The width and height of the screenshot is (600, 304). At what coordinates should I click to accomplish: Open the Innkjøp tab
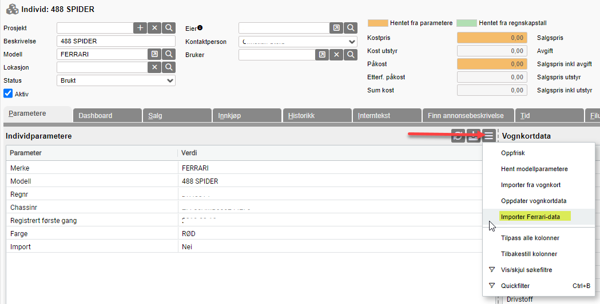tap(247, 116)
